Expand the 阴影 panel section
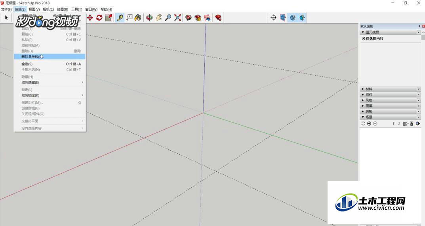Screen dimensions: 425x226 [363, 111]
